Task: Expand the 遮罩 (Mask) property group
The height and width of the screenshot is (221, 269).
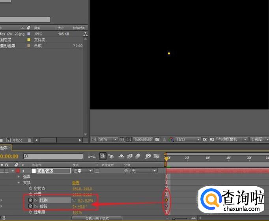Action: coord(19,177)
